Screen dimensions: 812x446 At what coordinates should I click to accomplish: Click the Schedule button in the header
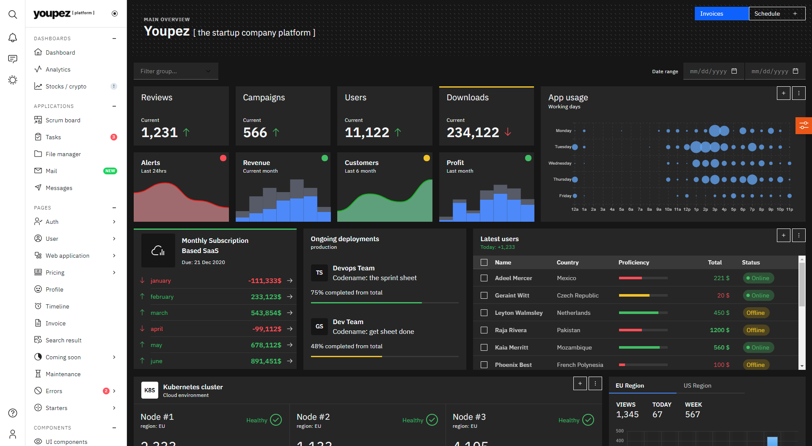pyautogui.click(x=767, y=13)
